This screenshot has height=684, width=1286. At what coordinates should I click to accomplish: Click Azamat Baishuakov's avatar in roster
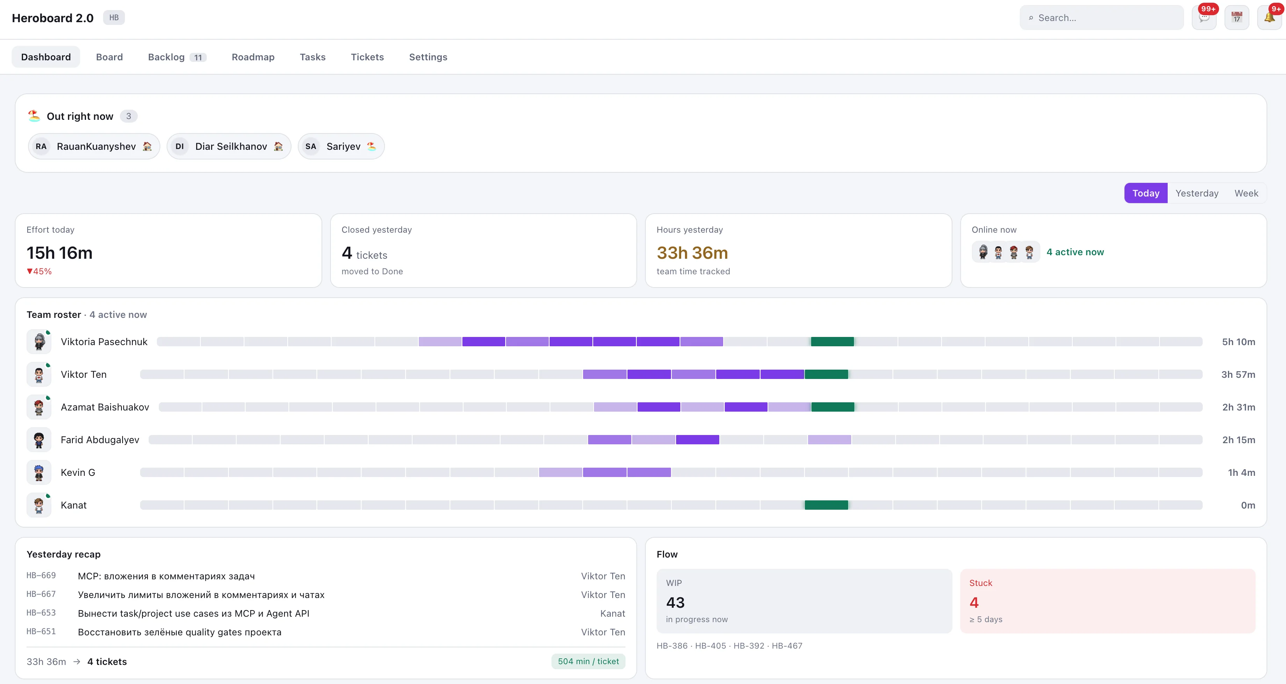39,407
